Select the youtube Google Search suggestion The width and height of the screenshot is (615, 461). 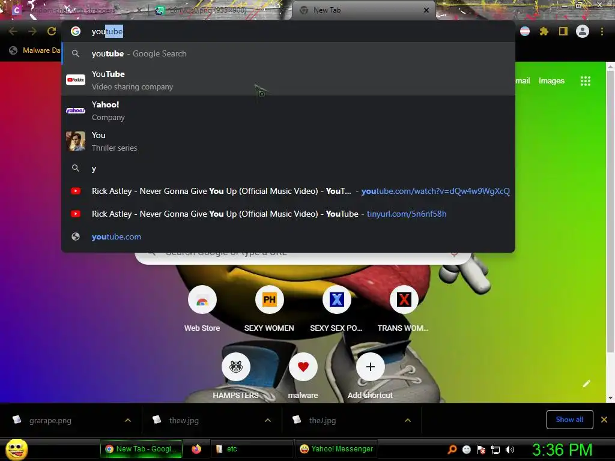tap(288, 53)
